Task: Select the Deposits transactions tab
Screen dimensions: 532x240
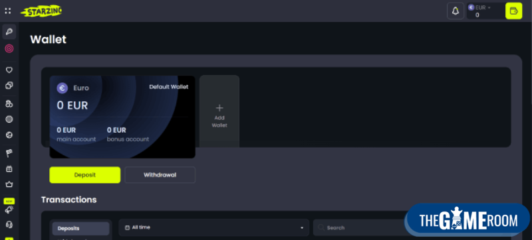Action: [x=80, y=229]
